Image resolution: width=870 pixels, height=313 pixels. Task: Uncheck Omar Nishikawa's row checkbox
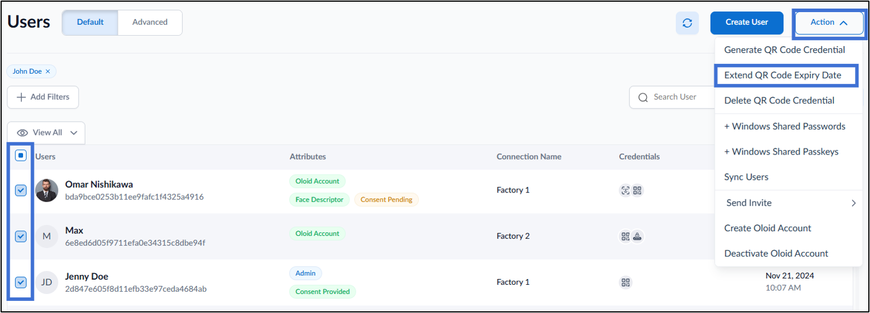pos(21,190)
